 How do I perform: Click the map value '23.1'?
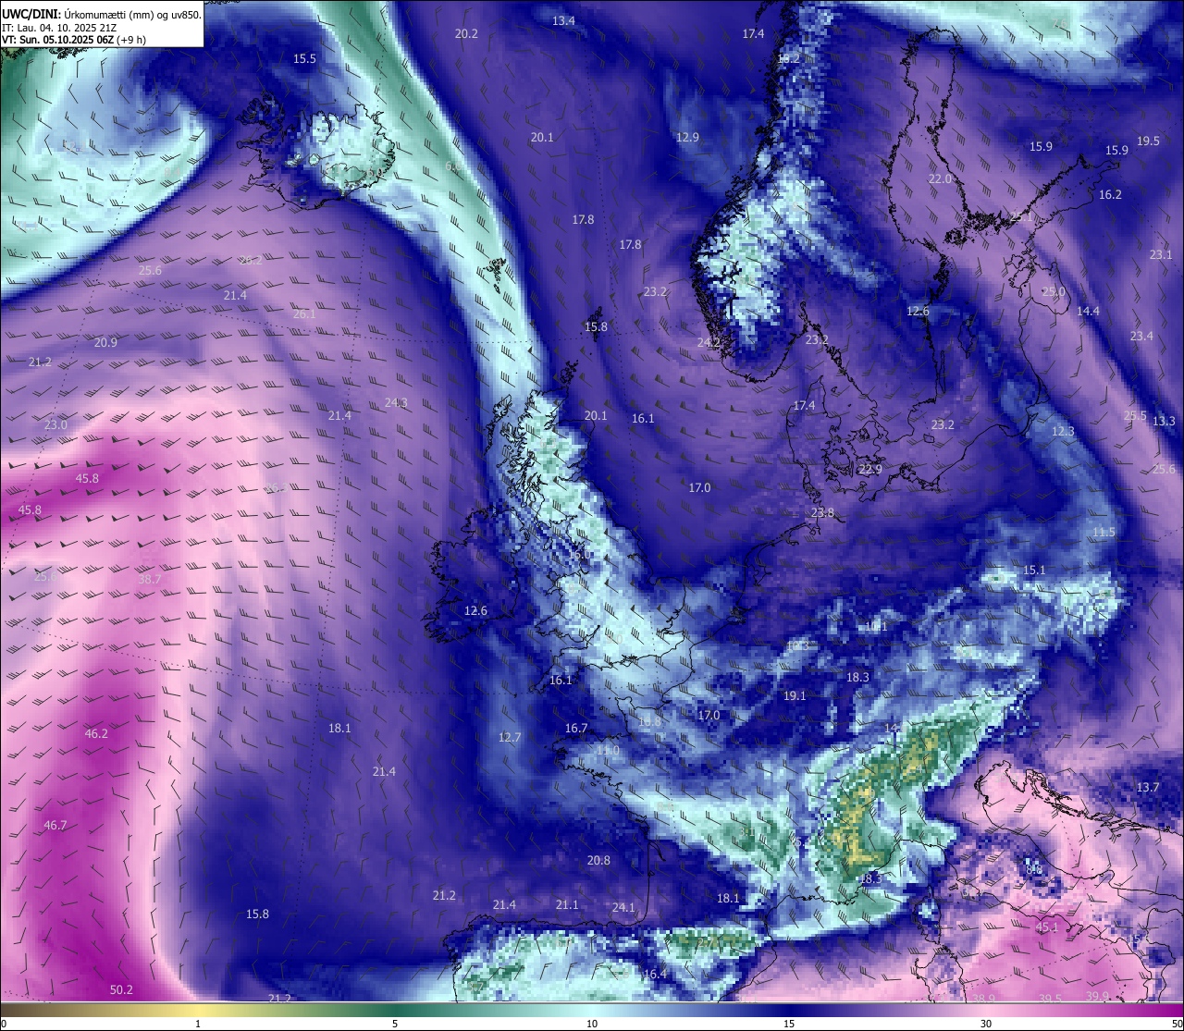point(1161,254)
